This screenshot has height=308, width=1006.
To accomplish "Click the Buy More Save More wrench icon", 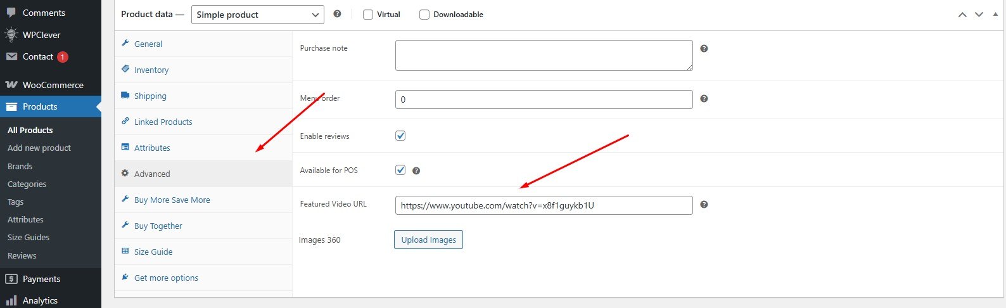I will point(125,200).
